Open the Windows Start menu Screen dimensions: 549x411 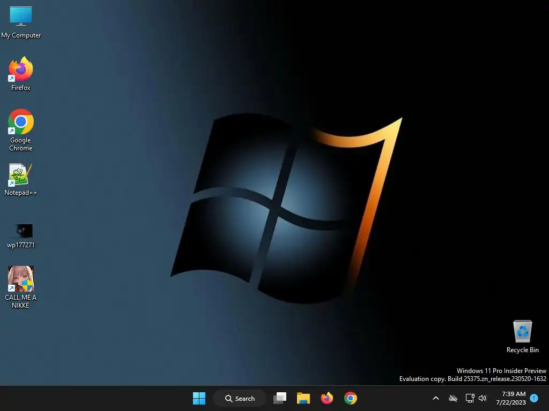(199, 398)
